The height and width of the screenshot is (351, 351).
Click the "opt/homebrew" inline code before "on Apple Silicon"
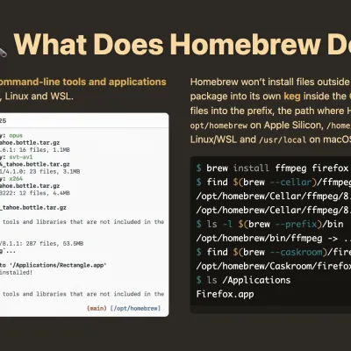(x=218, y=125)
